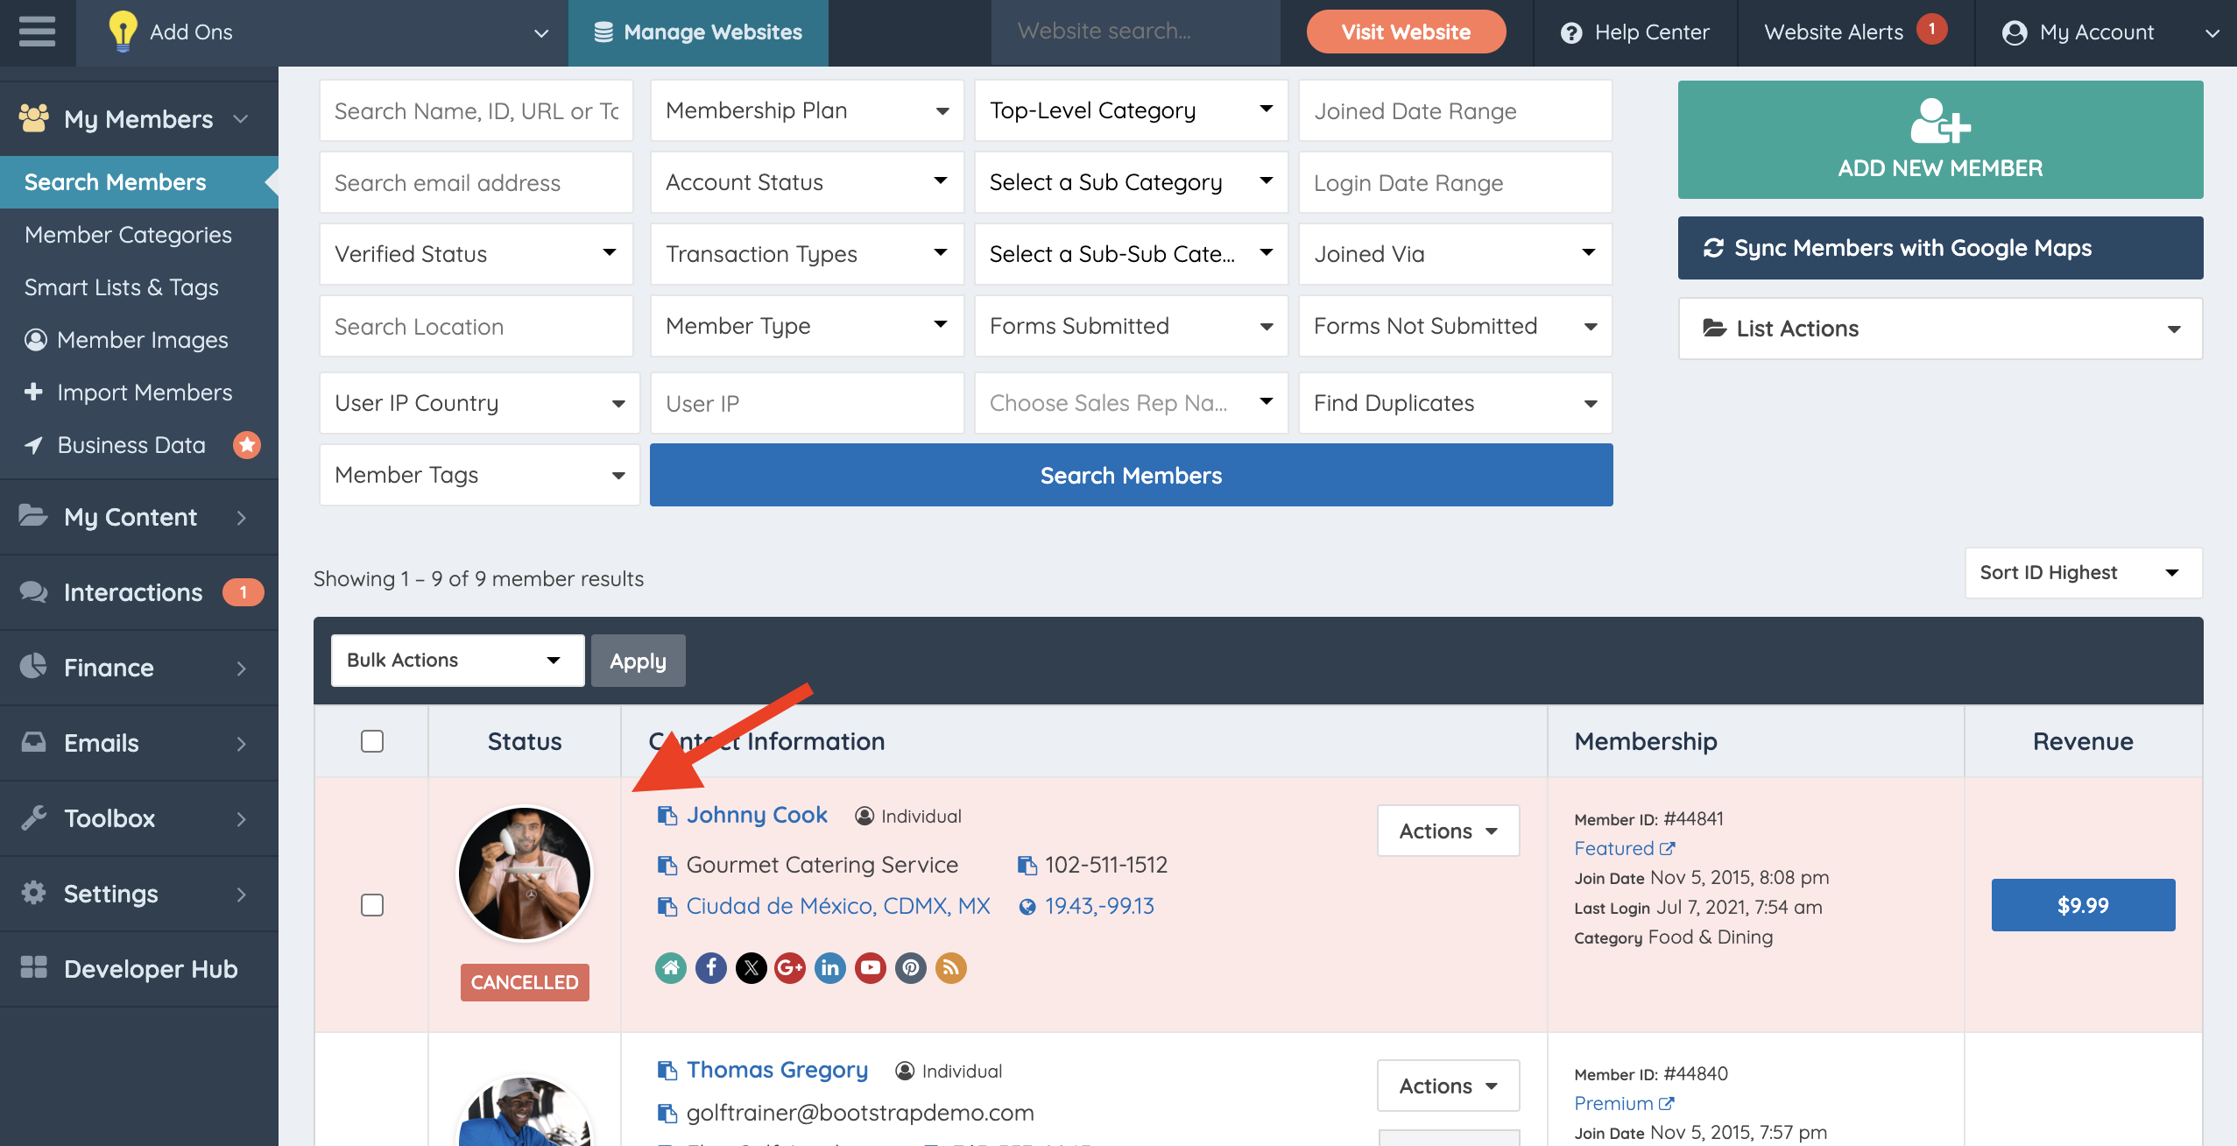Click Johnny Cook's LinkedIn icon
Image resolution: width=2237 pixels, height=1146 pixels.
[829, 968]
